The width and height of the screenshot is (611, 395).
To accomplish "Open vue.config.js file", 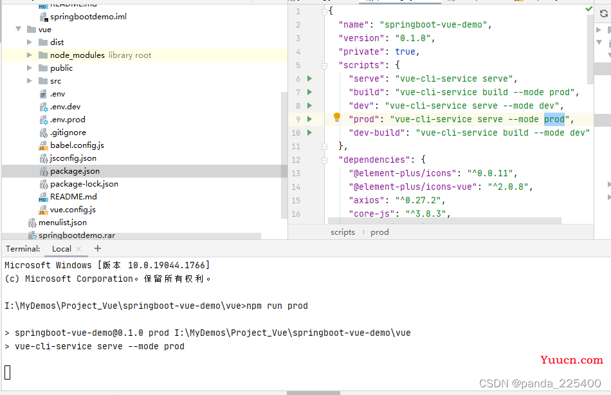I will [x=73, y=209].
